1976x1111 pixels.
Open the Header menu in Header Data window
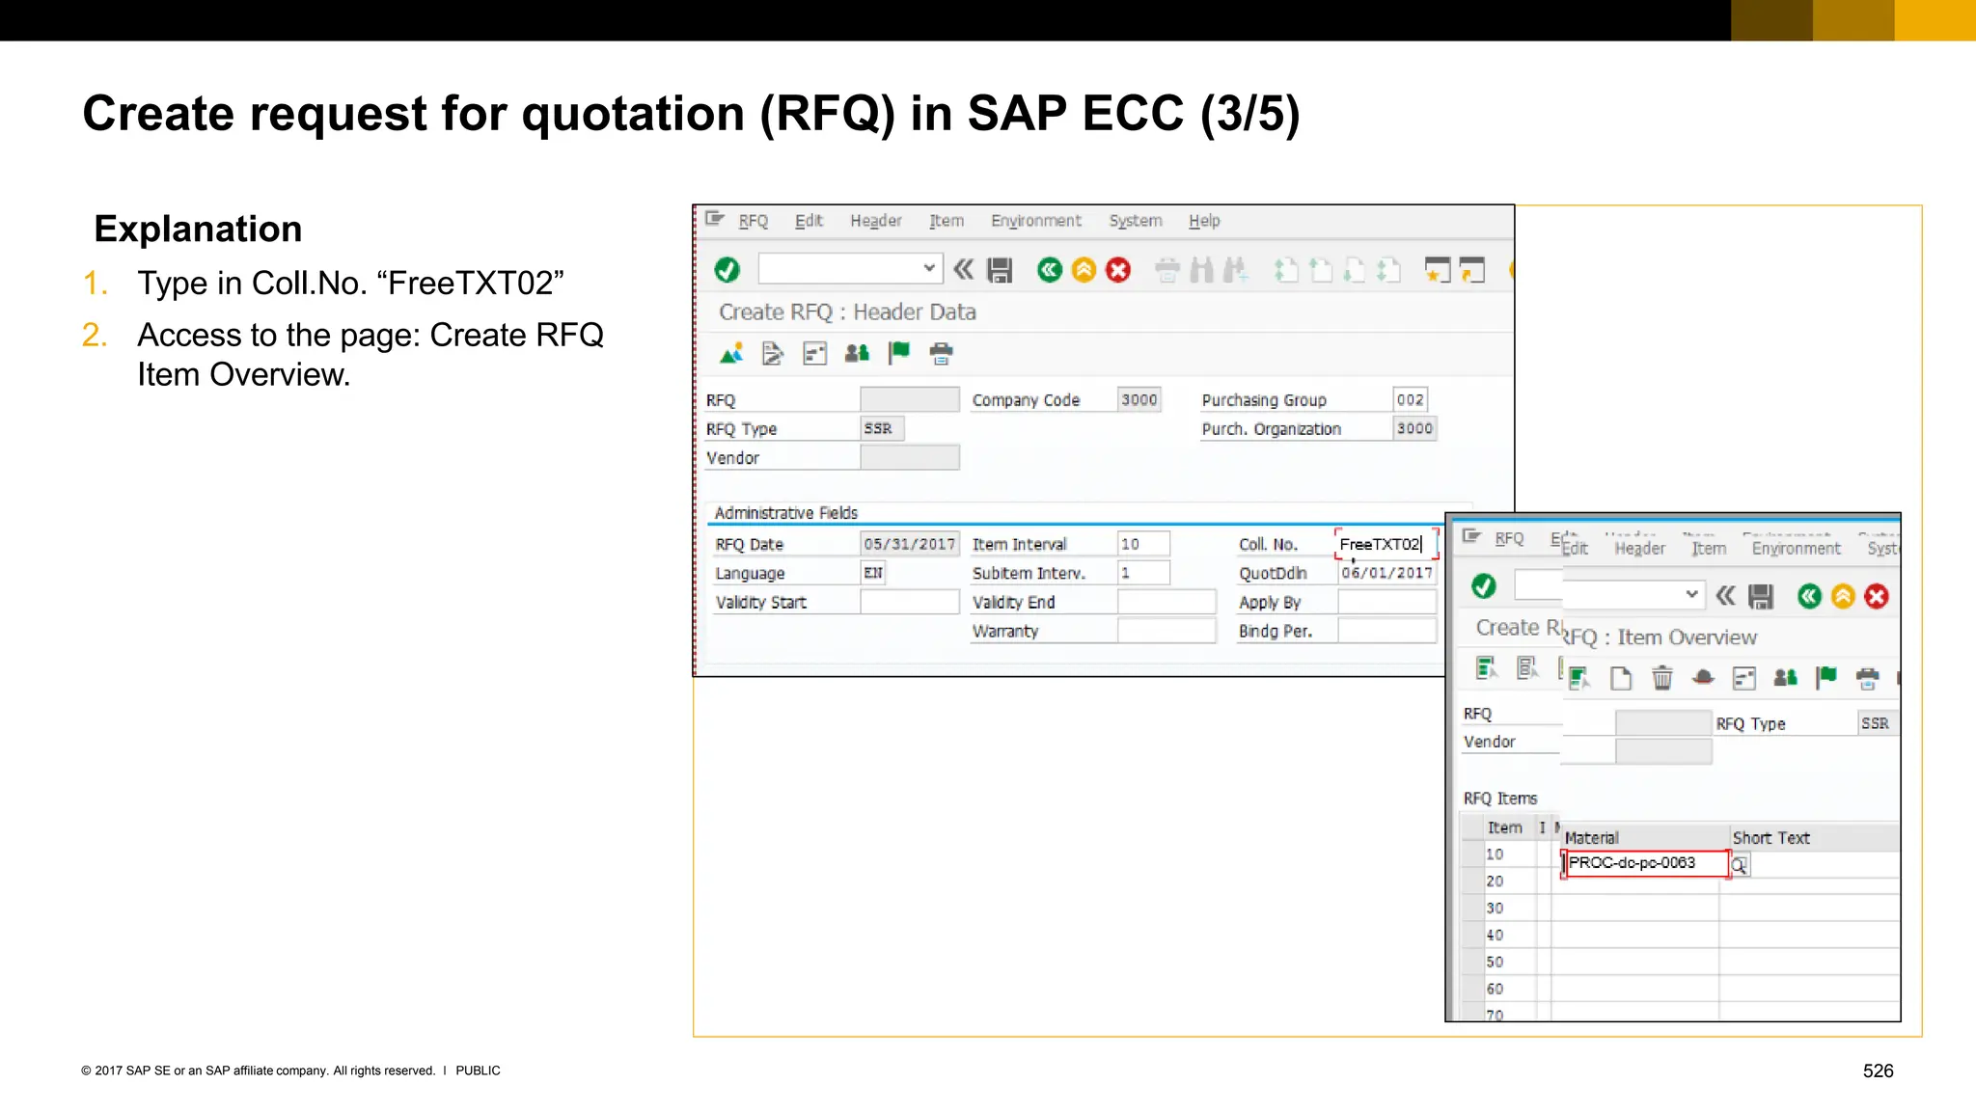(x=876, y=221)
